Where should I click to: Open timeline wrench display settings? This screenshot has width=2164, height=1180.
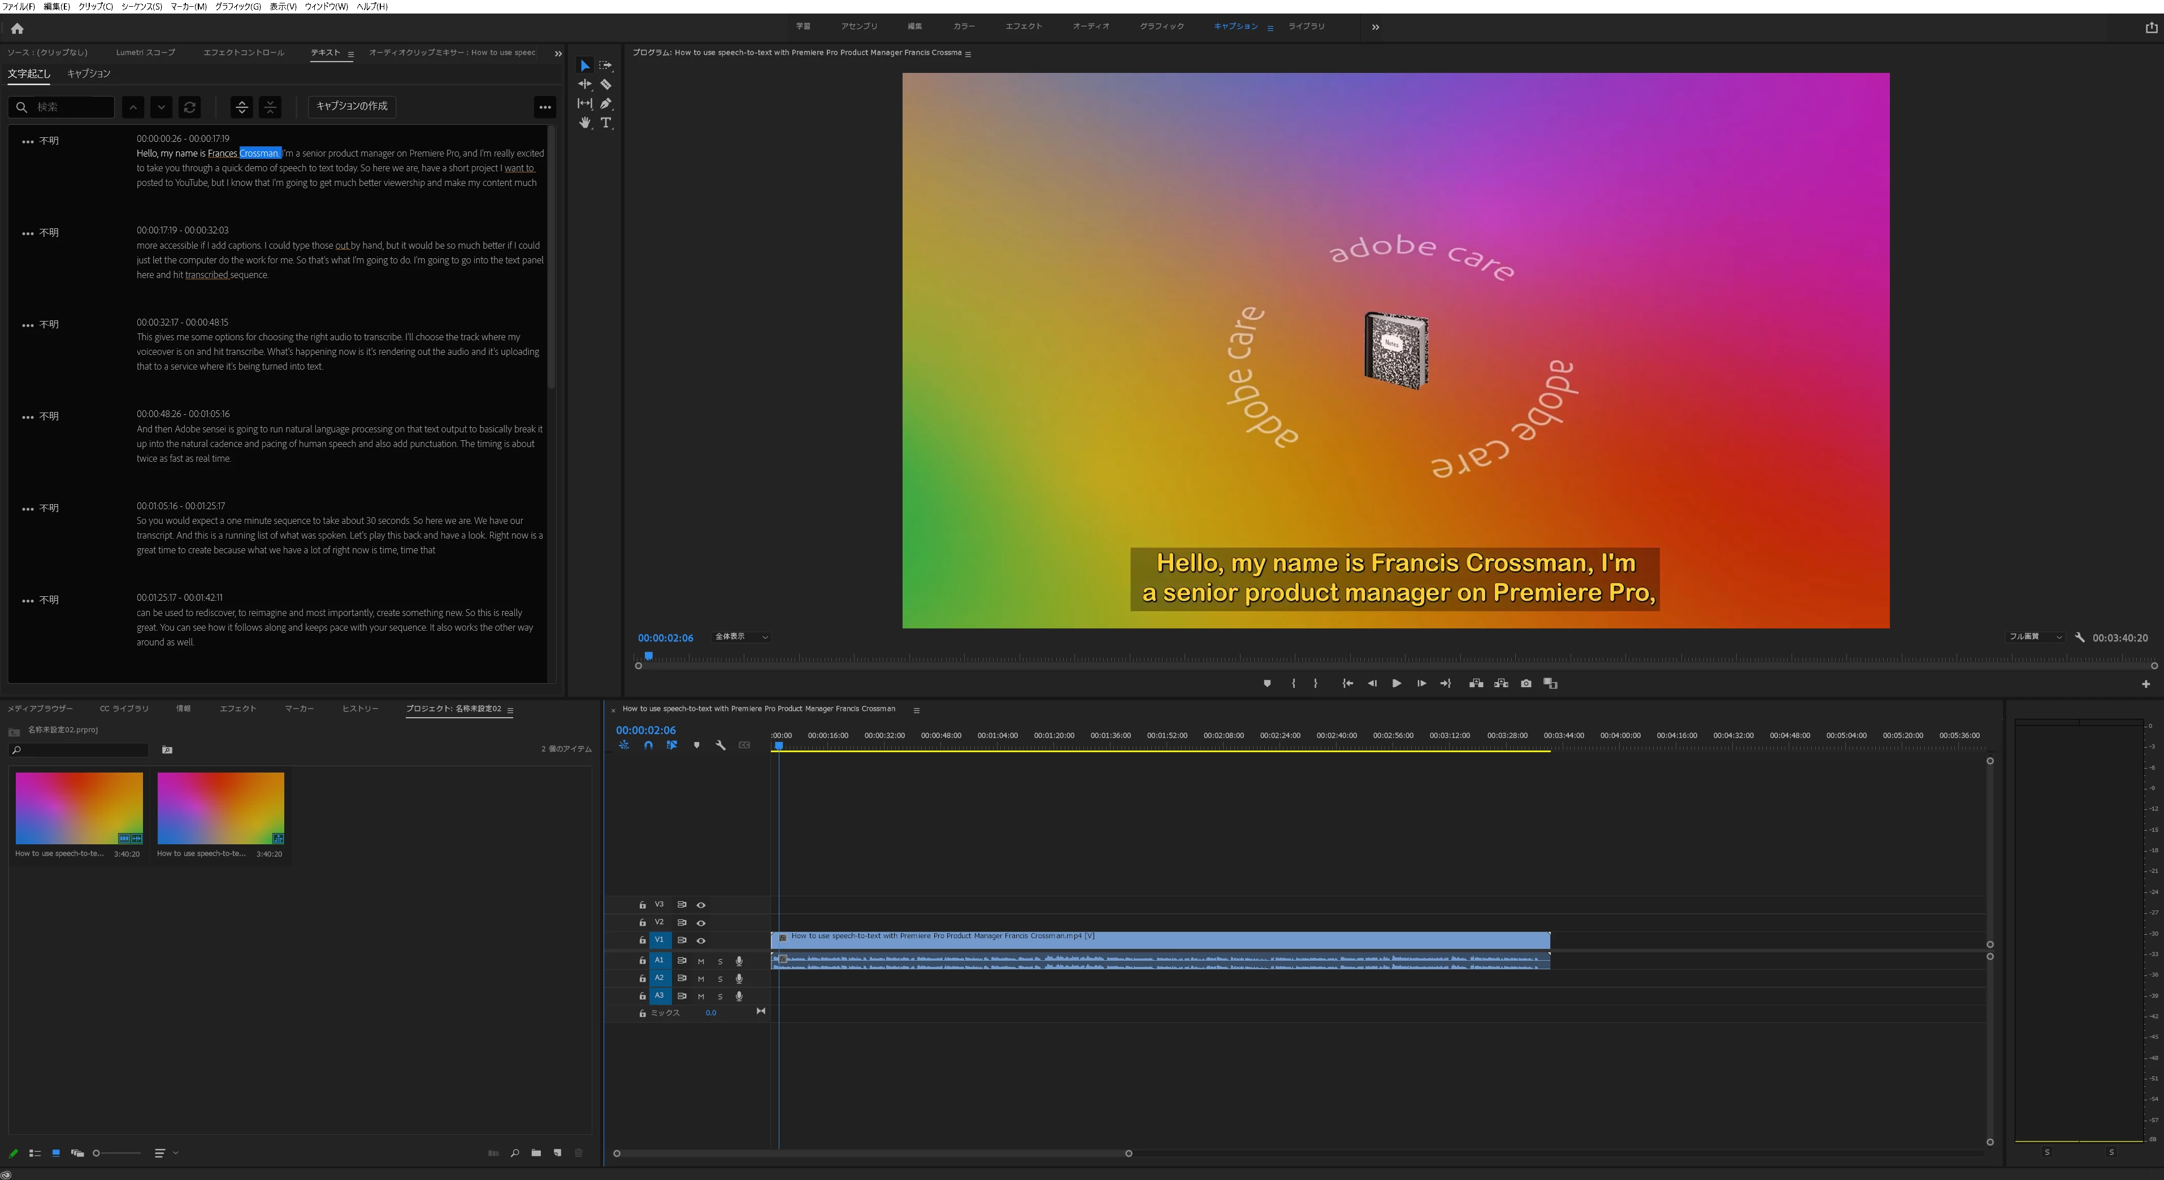[720, 746]
